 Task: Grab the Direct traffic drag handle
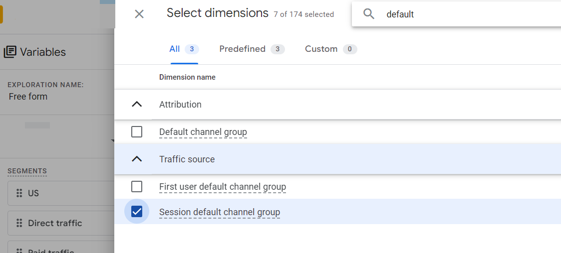point(19,223)
